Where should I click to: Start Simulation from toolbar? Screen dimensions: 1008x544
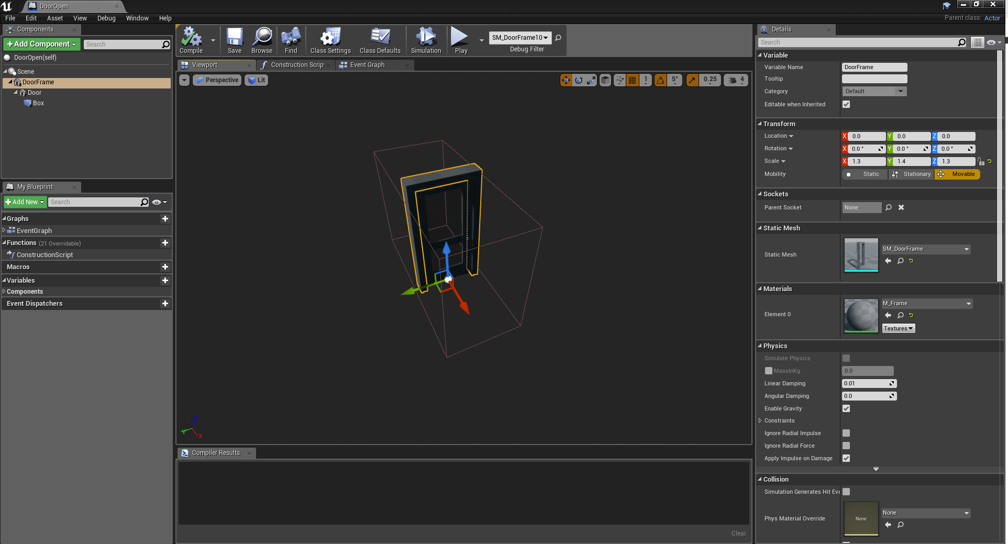[x=426, y=40]
